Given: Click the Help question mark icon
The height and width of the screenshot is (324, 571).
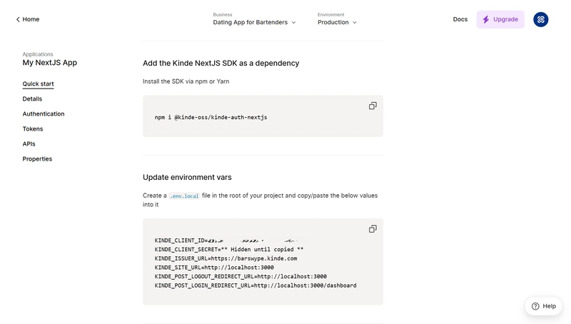Looking at the screenshot, I should (x=535, y=306).
